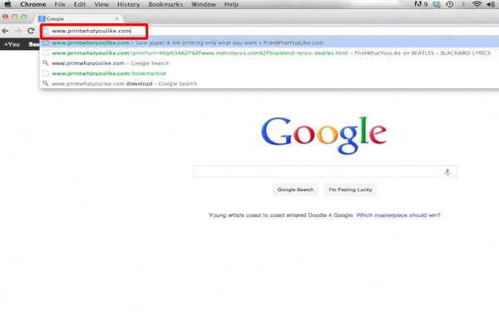This screenshot has width=499, height=312.
Task: Click the Google logo
Action: coord(324,136)
